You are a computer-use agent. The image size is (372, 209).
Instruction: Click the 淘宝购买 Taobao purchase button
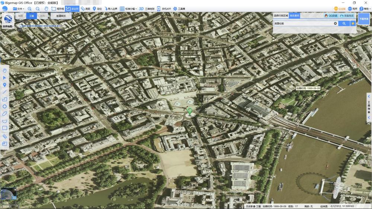[347, 16]
